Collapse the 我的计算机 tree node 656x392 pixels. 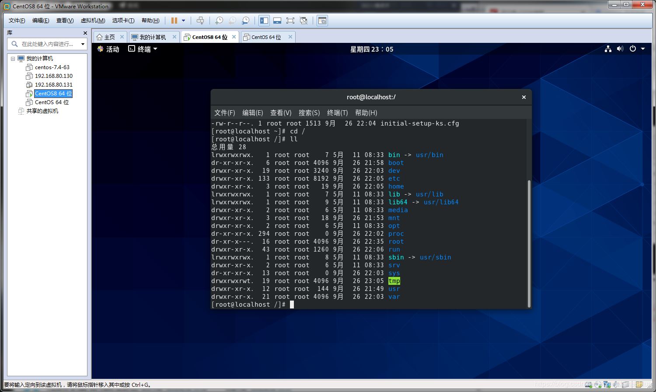click(x=13, y=59)
